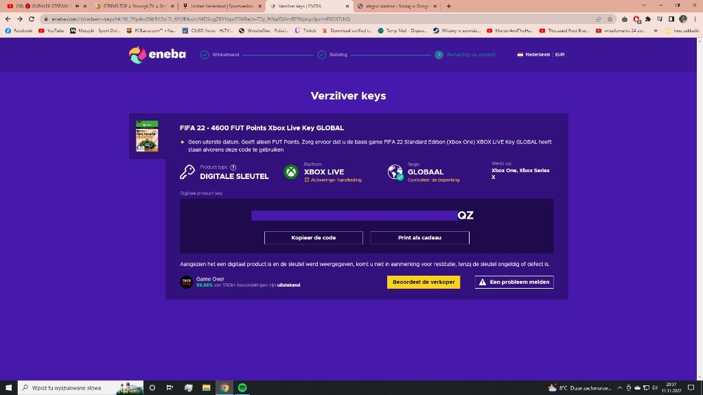Viewport: 703px width, 395px height.
Task: Open Spotify from the taskbar
Action: coord(242,388)
